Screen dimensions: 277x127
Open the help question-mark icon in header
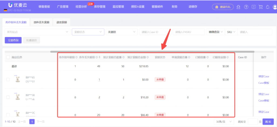(x=246, y=7)
